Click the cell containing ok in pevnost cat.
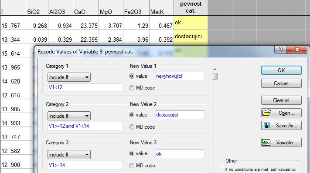This screenshot has width=310, height=173. pos(191,23)
